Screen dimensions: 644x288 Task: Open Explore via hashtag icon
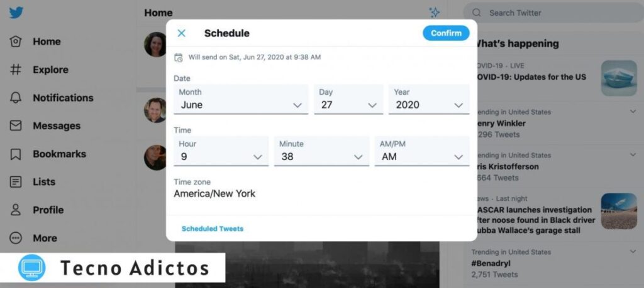click(x=16, y=70)
